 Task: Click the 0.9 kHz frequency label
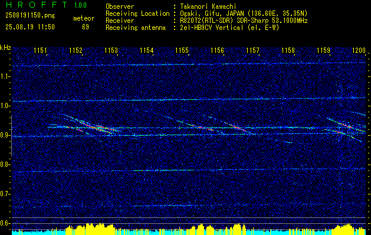coord(5,135)
